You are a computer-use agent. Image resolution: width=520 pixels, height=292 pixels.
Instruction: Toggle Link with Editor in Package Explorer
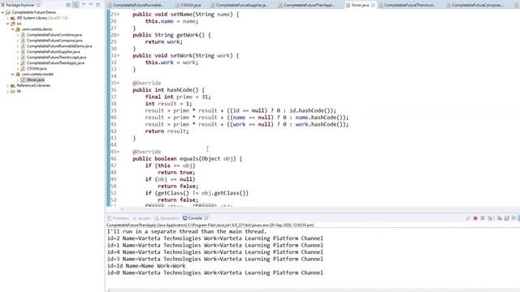tap(76, 5)
